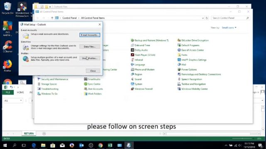The width and height of the screenshot is (266, 149).
Task: Expand the View by Small icons dropdown
Action: pos(229,28)
